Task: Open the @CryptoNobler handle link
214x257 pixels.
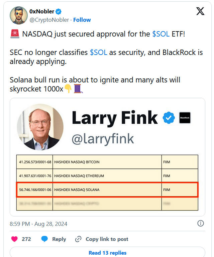Action: click(50, 20)
